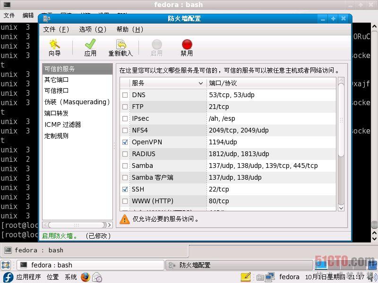Open the 编辑 menu in bash terminal
Screen dimensions: 378x283
point(28,16)
